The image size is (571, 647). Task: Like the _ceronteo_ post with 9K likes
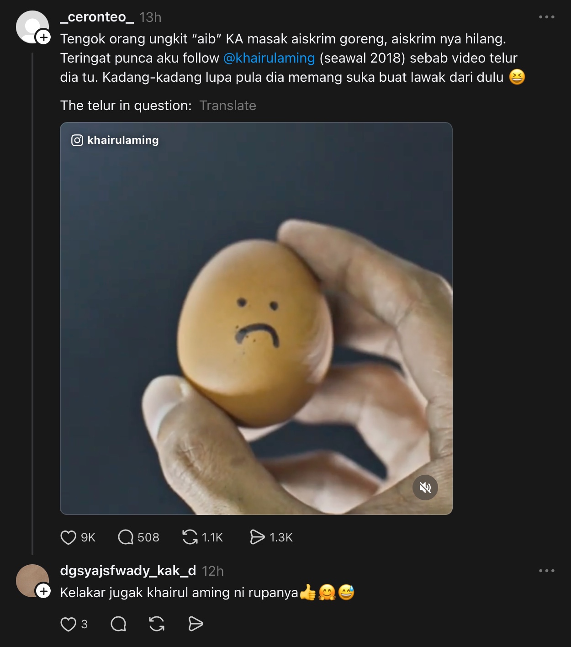[x=69, y=537]
